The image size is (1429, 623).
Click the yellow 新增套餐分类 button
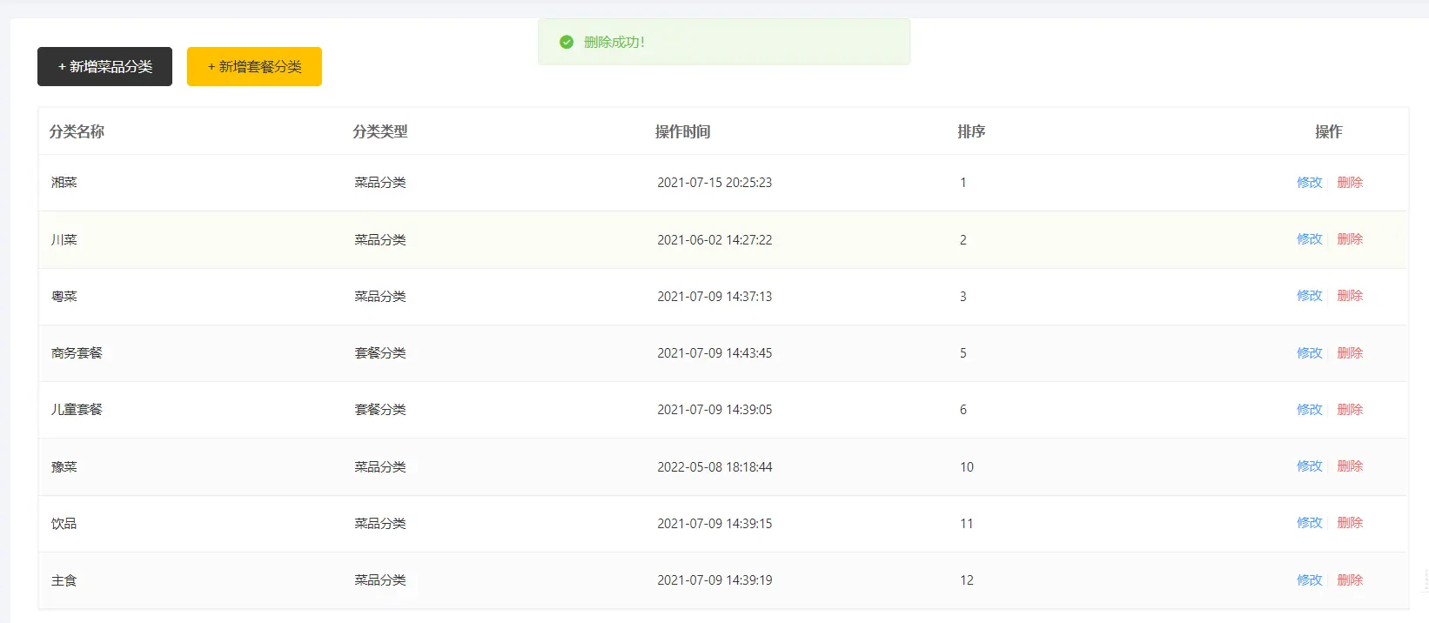point(254,66)
